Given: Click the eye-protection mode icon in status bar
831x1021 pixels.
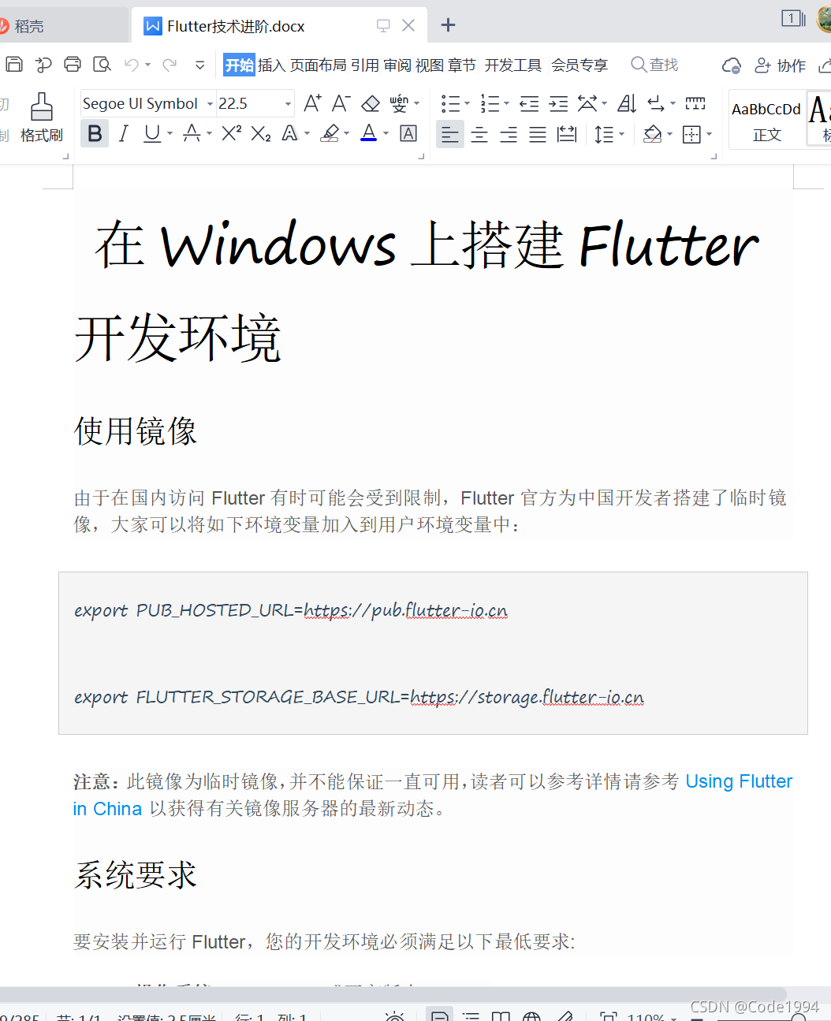Looking at the screenshot, I should click(x=394, y=1015).
